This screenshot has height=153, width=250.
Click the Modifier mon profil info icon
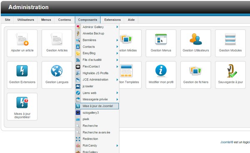(x=161, y=70)
